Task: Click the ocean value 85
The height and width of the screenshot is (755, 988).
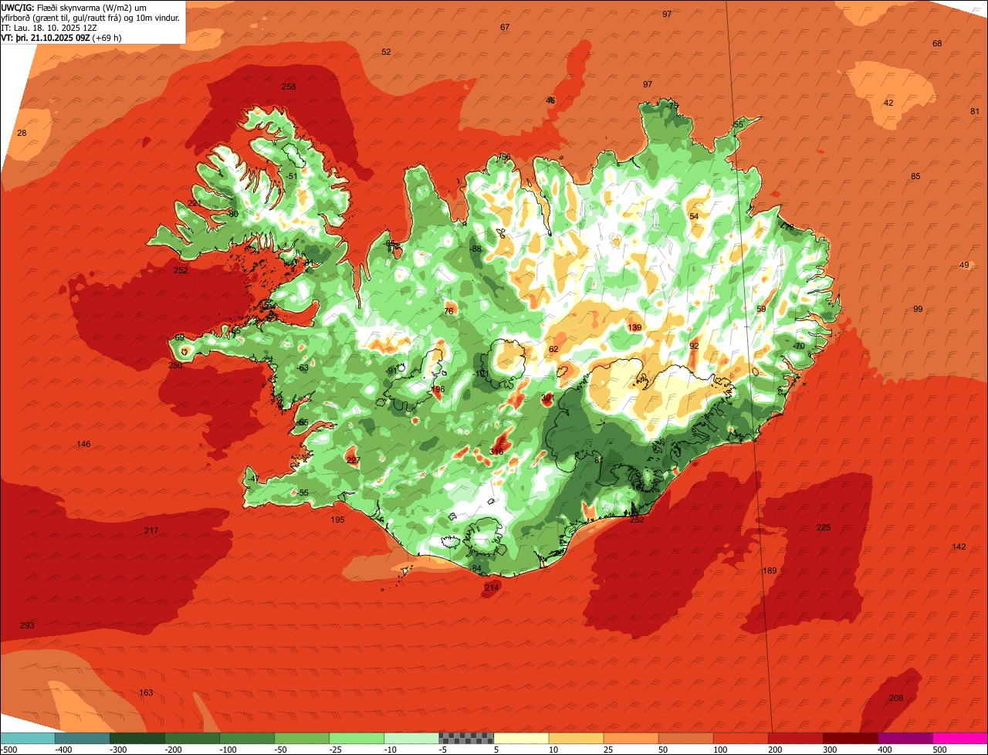Action: coord(915,177)
